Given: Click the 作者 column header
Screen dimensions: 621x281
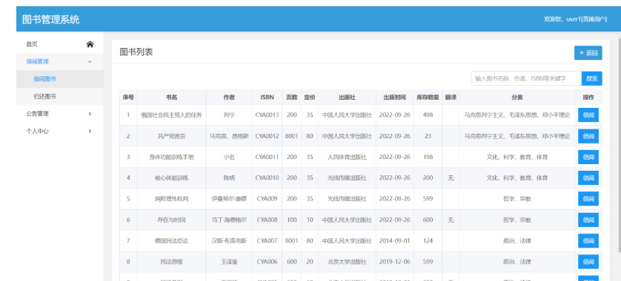Looking at the screenshot, I should click(229, 97).
